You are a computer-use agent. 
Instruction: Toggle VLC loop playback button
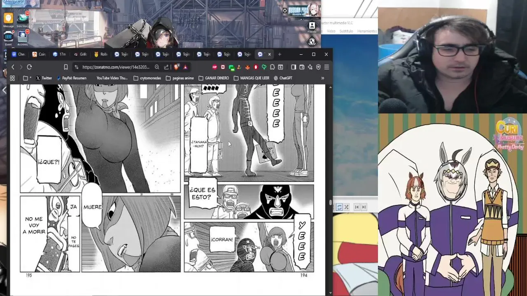tap(339, 207)
